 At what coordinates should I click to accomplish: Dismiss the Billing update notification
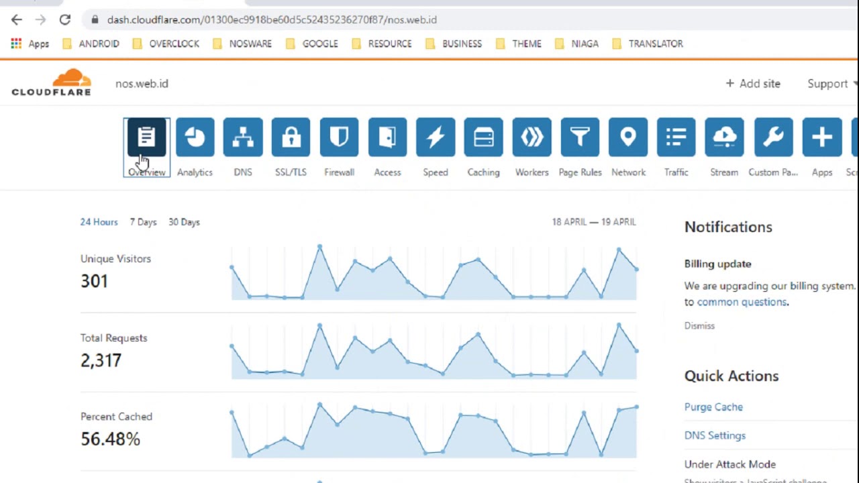699,325
